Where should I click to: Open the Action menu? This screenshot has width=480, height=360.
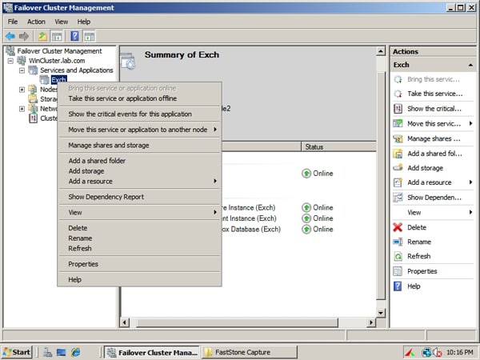click(36, 22)
